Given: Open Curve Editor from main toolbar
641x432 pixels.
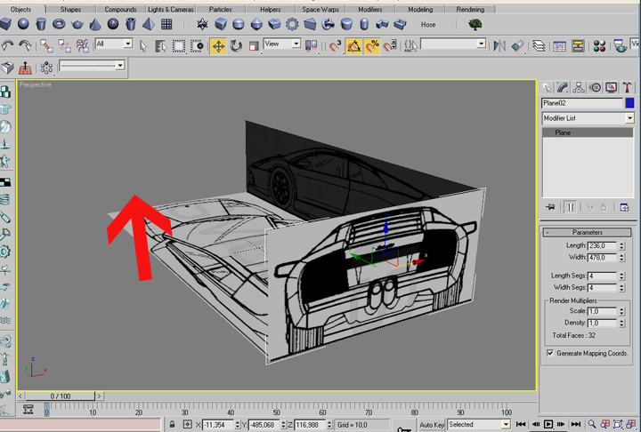Looking at the screenshot, I should pyautogui.click(x=559, y=45).
